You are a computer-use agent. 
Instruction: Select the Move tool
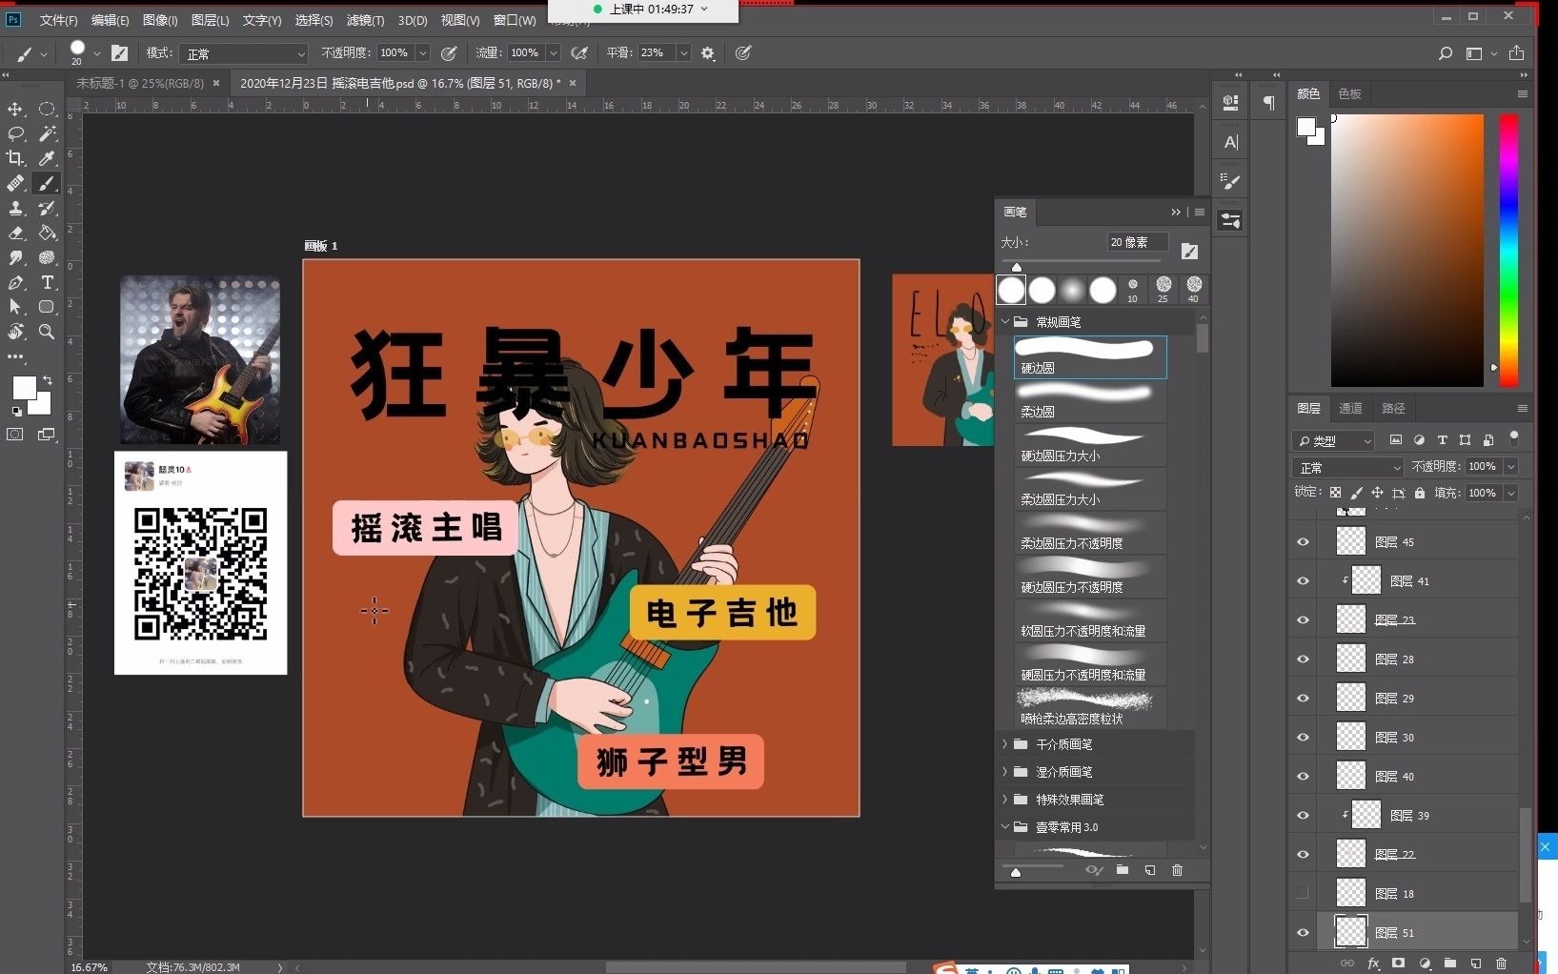point(15,109)
